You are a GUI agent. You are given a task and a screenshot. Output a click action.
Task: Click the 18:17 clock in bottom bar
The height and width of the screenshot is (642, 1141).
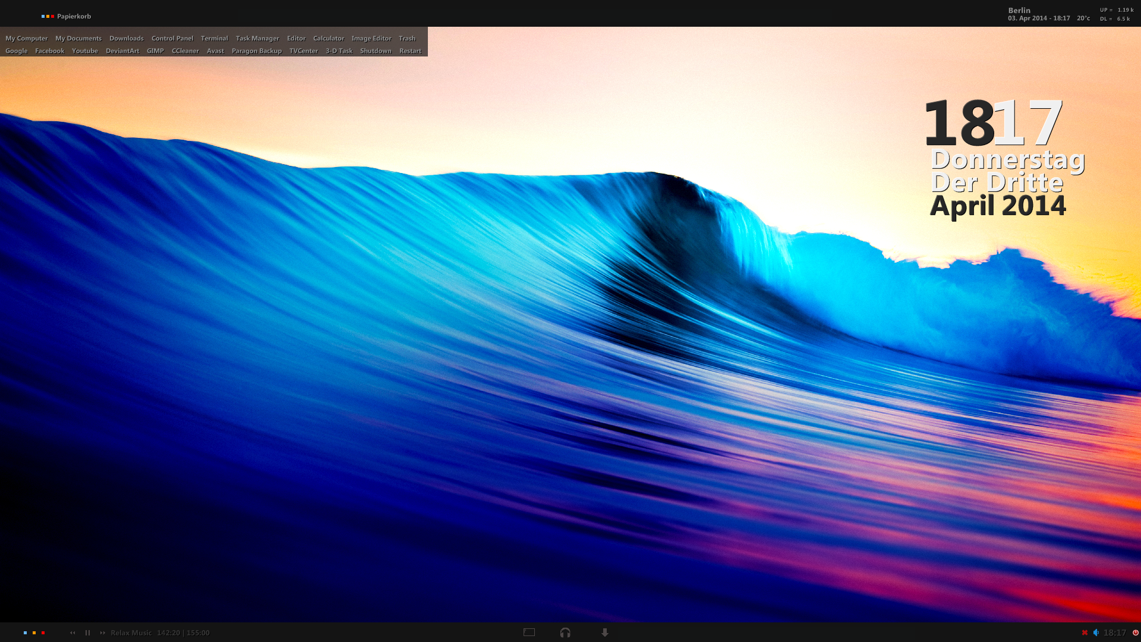coord(1115,632)
